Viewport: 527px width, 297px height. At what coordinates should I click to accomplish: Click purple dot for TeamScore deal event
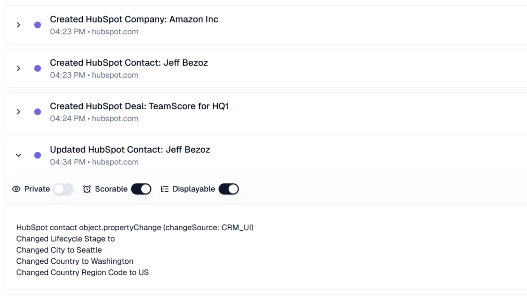pyautogui.click(x=37, y=112)
